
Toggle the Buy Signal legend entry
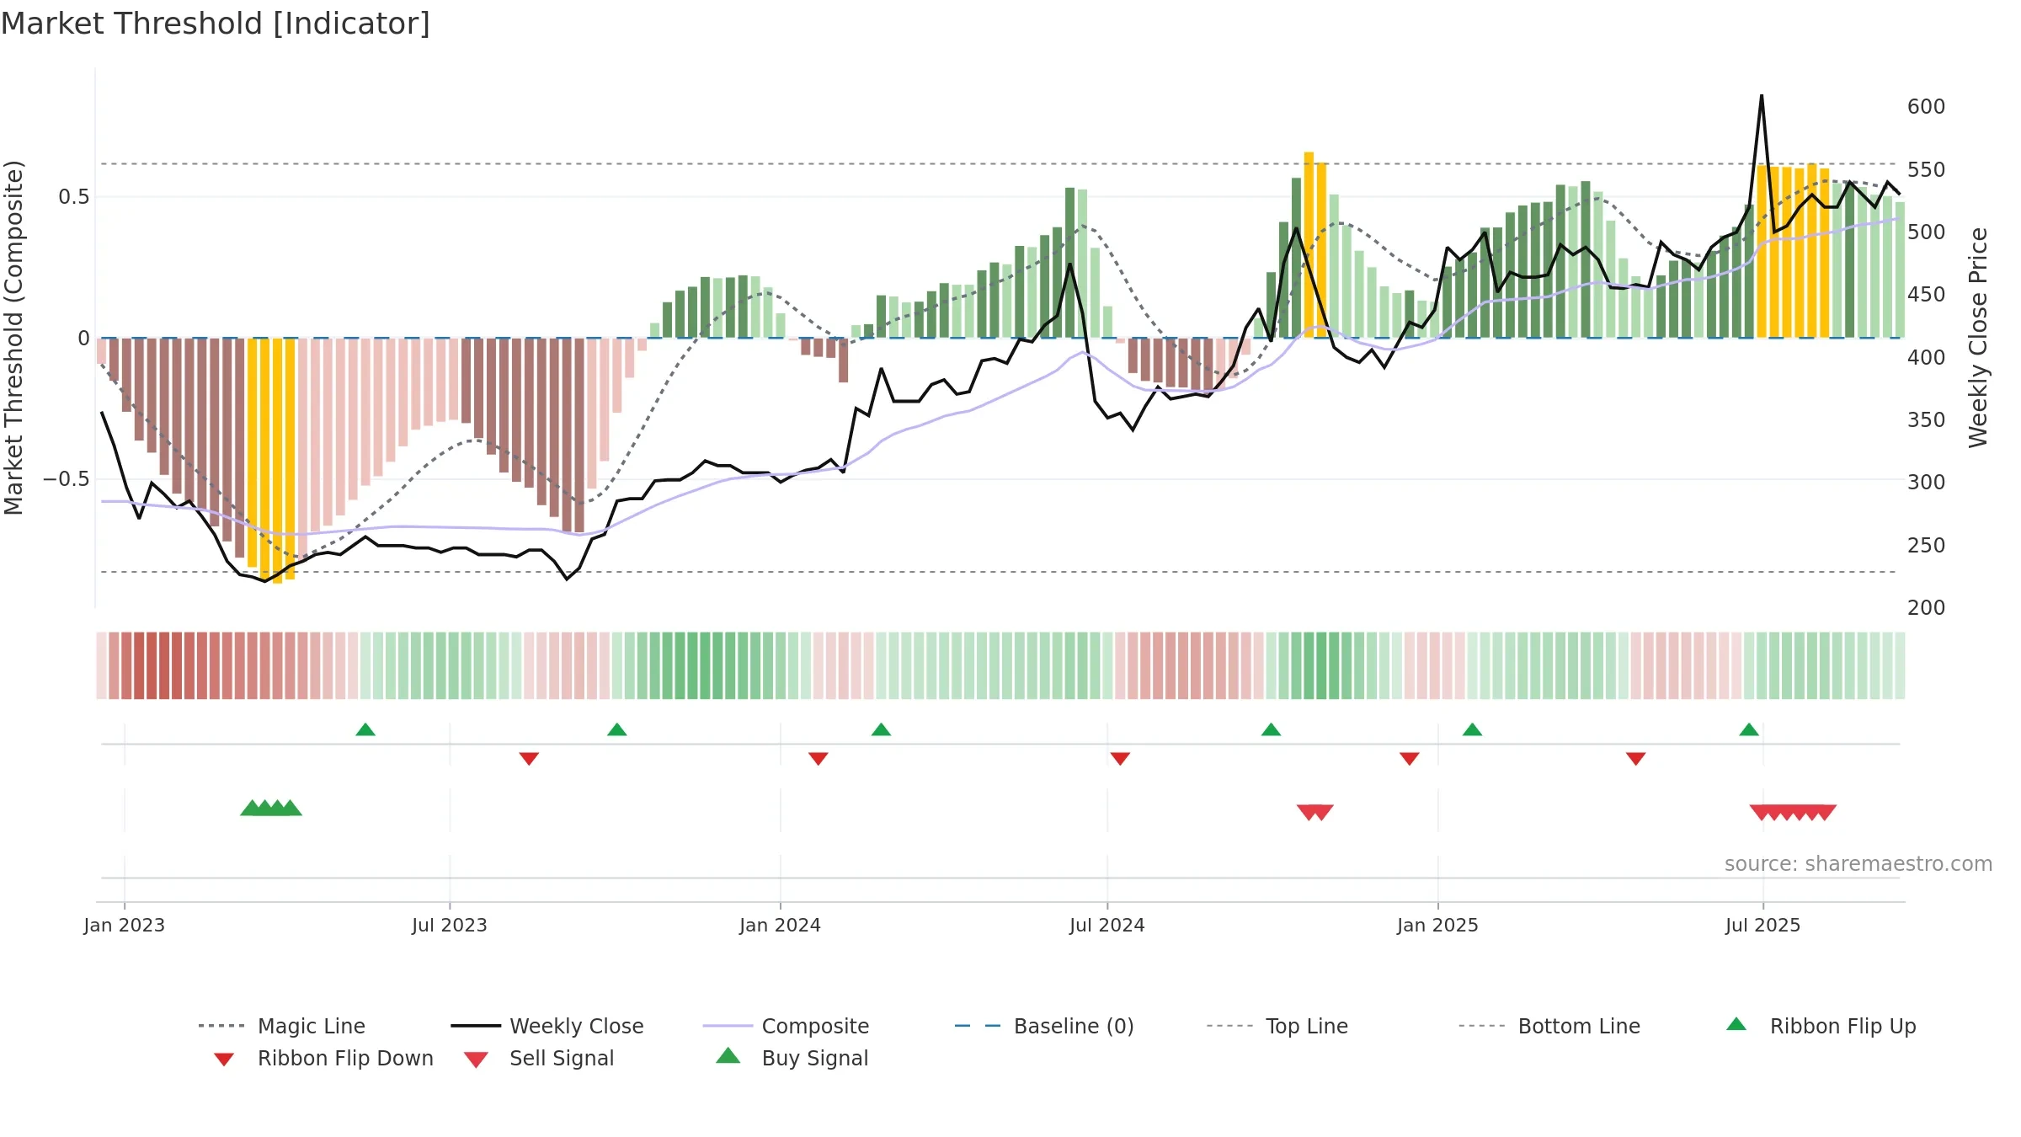coord(792,1058)
